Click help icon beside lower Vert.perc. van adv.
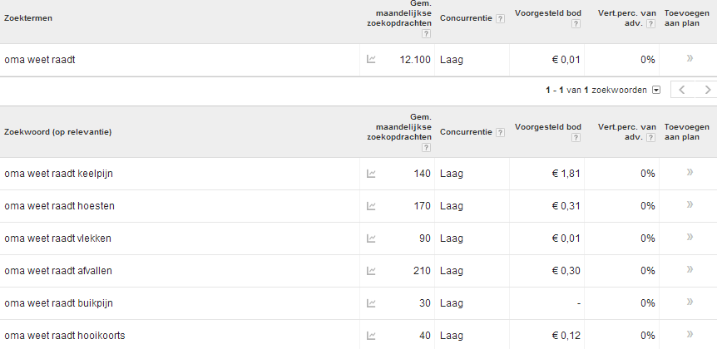This screenshot has width=717, height=349. [x=650, y=137]
